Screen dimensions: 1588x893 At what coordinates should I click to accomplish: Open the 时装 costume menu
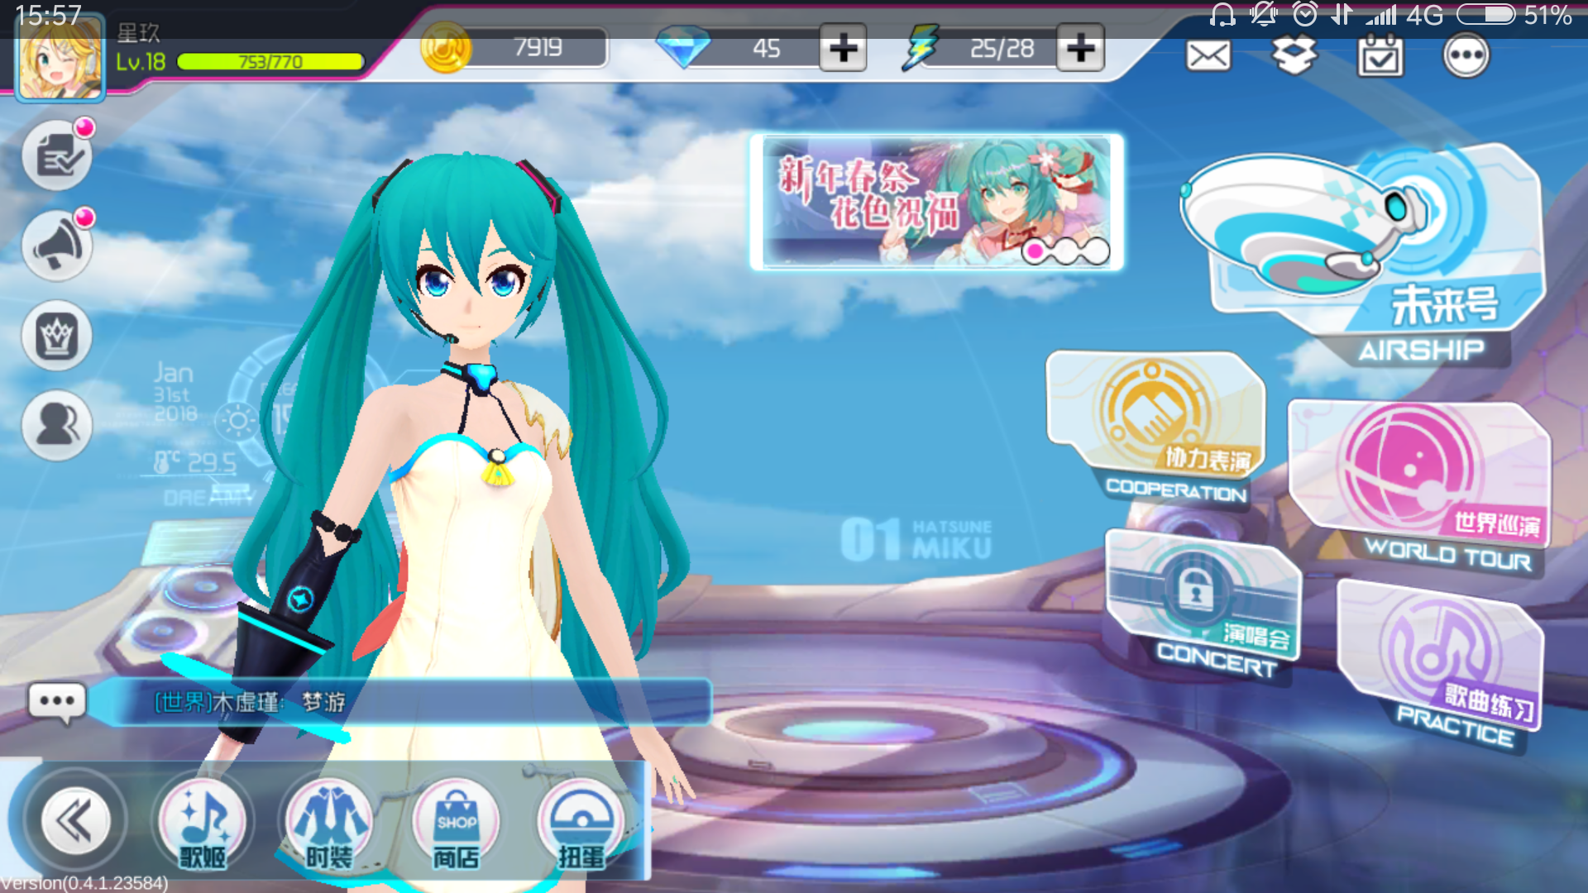[329, 824]
